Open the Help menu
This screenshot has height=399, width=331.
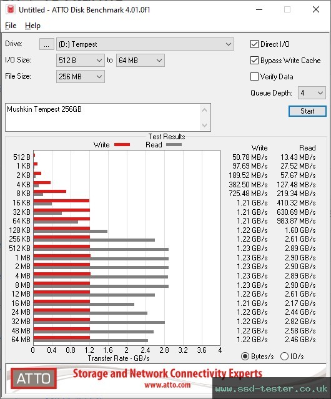(x=32, y=26)
